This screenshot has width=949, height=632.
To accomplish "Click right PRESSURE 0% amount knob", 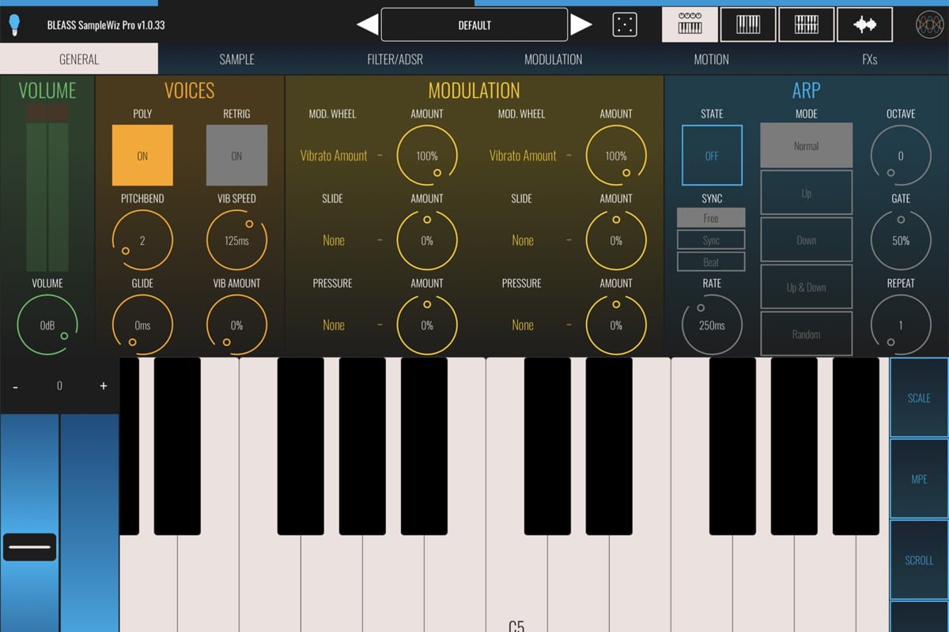I will click(616, 325).
